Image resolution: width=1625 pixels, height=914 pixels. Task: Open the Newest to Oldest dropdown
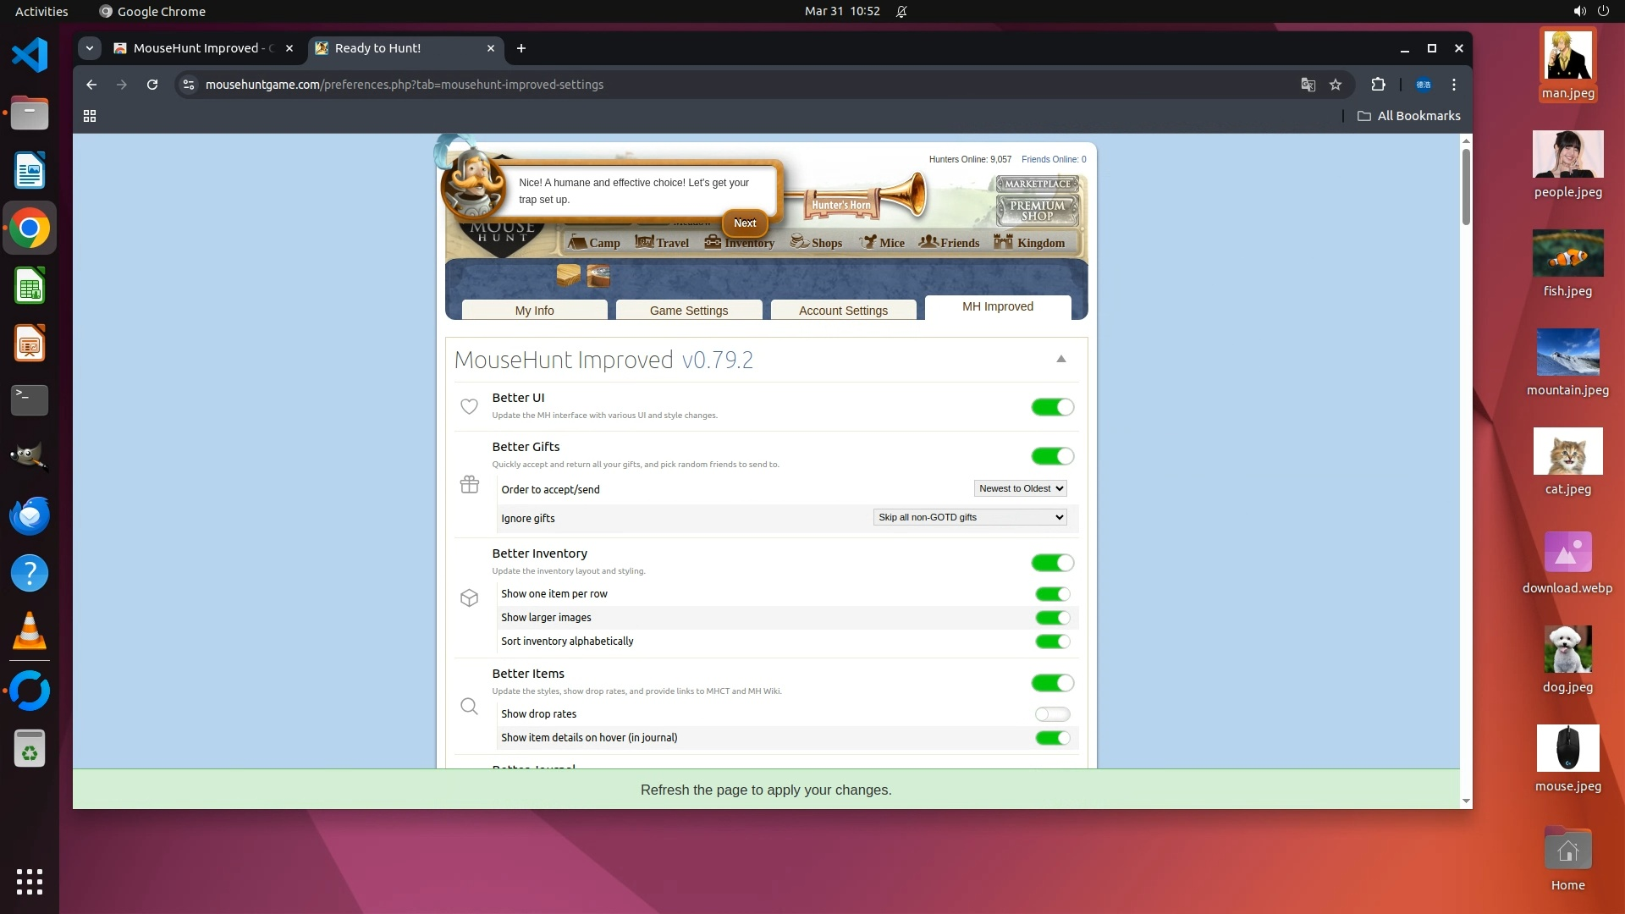[1020, 488]
